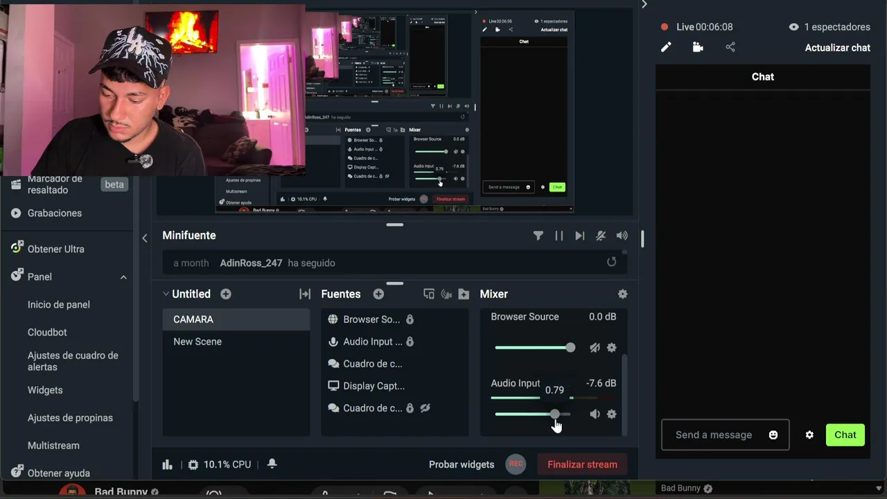The height and width of the screenshot is (499, 887).
Task: Open chat settings gear icon
Action: [x=809, y=435]
